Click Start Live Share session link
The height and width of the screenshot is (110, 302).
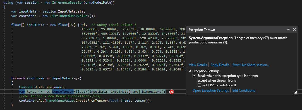coord(251,65)
